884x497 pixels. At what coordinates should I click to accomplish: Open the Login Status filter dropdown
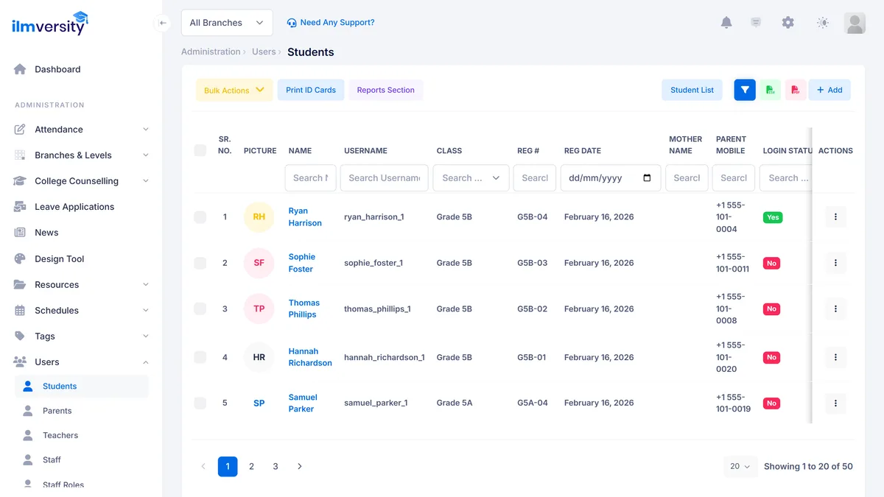785,178
